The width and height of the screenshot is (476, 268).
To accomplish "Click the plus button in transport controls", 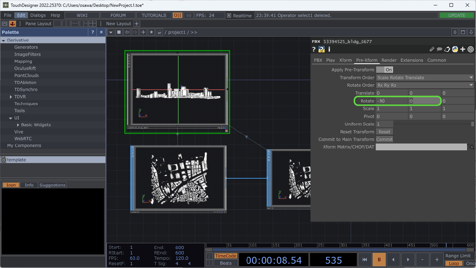I will coord(437,259).
